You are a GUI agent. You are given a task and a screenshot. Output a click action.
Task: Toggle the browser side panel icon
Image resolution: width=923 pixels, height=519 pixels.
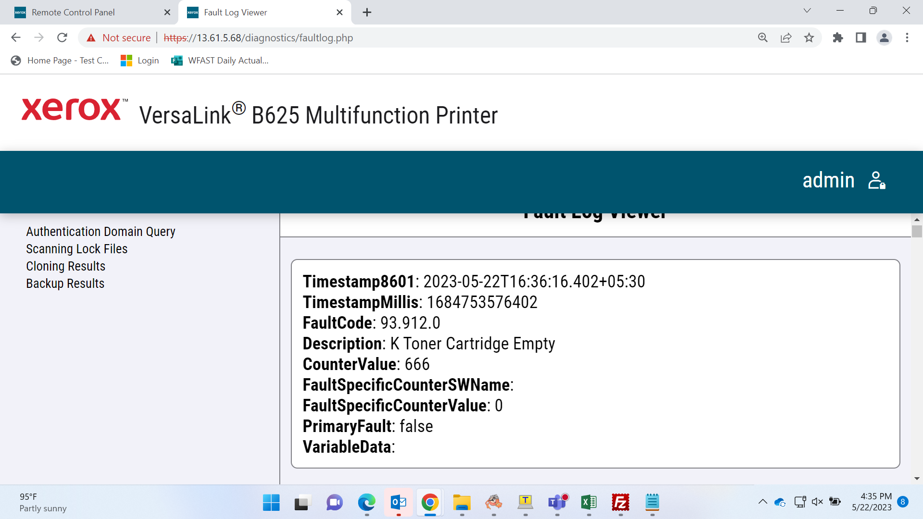[x=861, y=37]
